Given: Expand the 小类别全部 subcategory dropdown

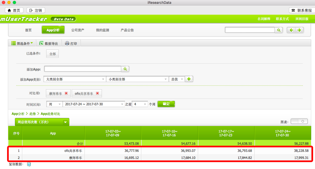Looking at the screenshot, I should click(137, 79).
